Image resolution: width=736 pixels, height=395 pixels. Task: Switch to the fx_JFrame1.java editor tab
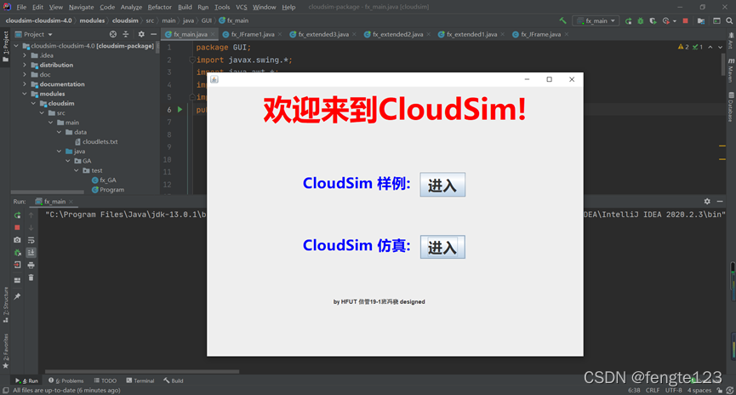pyautogui.click(x=252, y=34)
